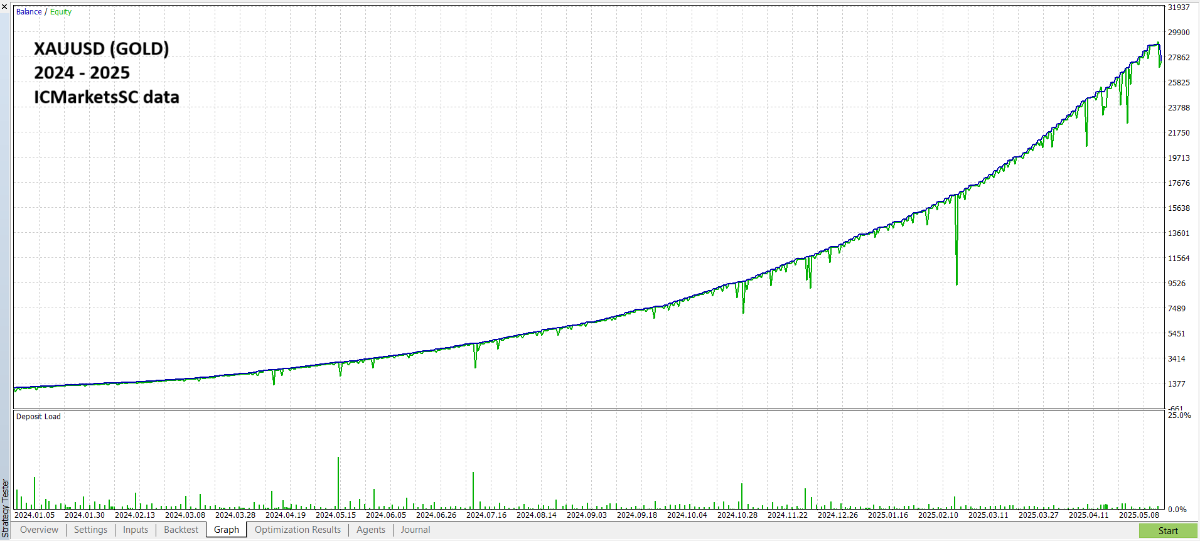The height and width of the screenshot is (541, 1200).
Task: Click the 29900 axis value
Action: point(1179,33)
